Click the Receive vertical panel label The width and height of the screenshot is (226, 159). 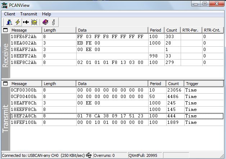tap(5, 56)
